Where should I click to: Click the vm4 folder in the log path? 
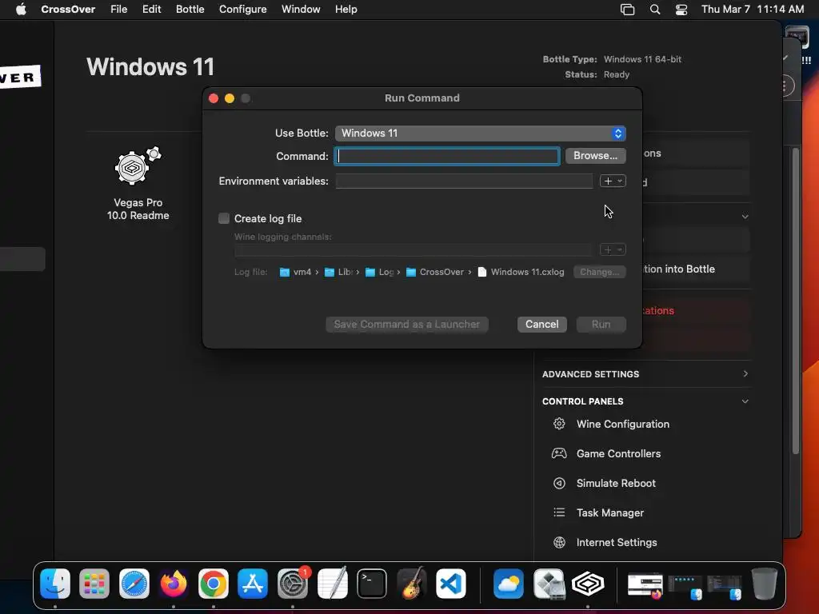click(x=296, y=272)
